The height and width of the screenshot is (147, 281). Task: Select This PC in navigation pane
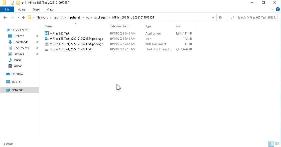(16, 82)
